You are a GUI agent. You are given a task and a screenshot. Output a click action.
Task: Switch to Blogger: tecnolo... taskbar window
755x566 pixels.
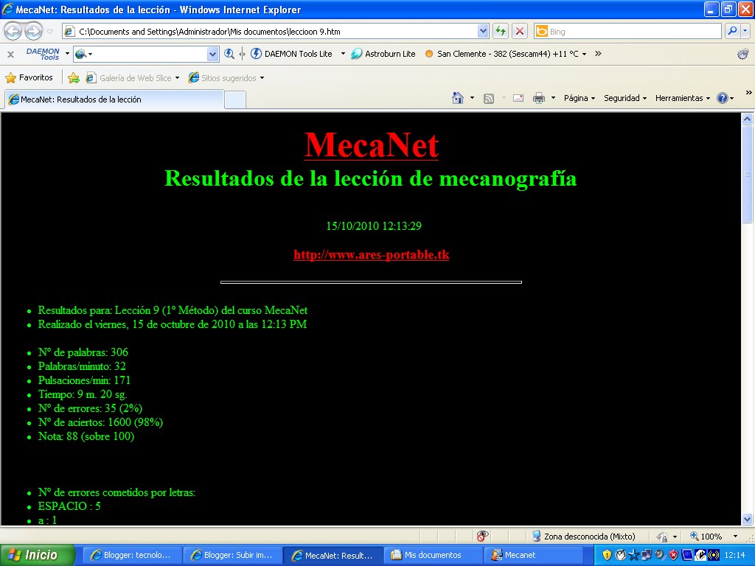131,555
